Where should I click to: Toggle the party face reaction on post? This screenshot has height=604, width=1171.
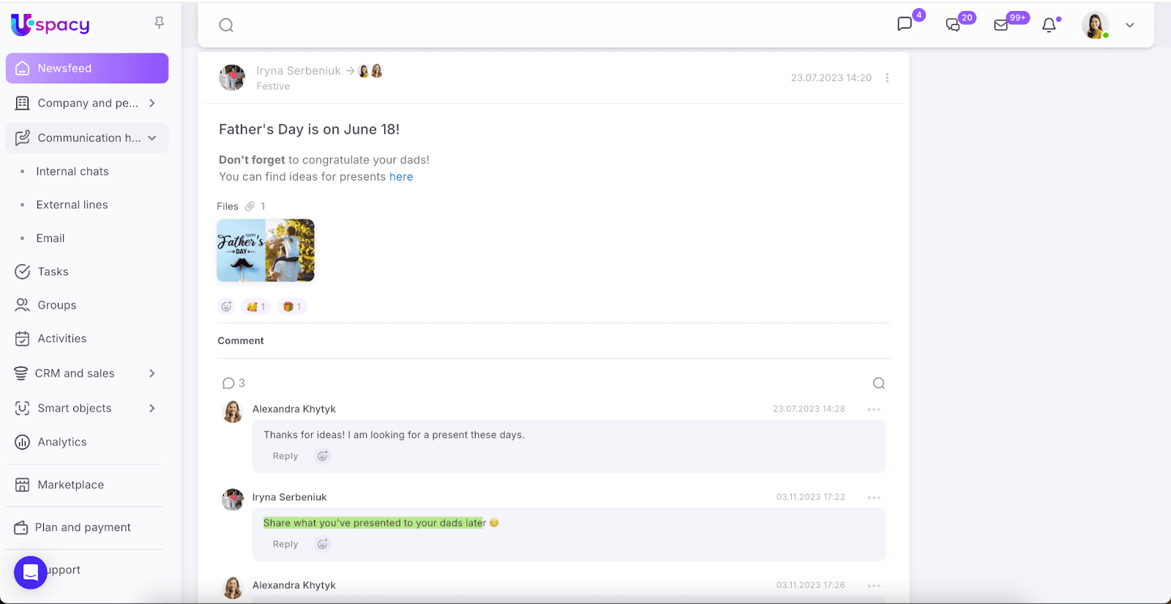[x=256, y=307]
